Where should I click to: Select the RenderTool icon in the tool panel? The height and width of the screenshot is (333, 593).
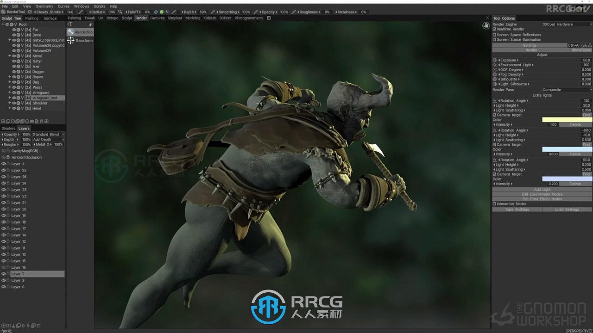coord(70,32)
